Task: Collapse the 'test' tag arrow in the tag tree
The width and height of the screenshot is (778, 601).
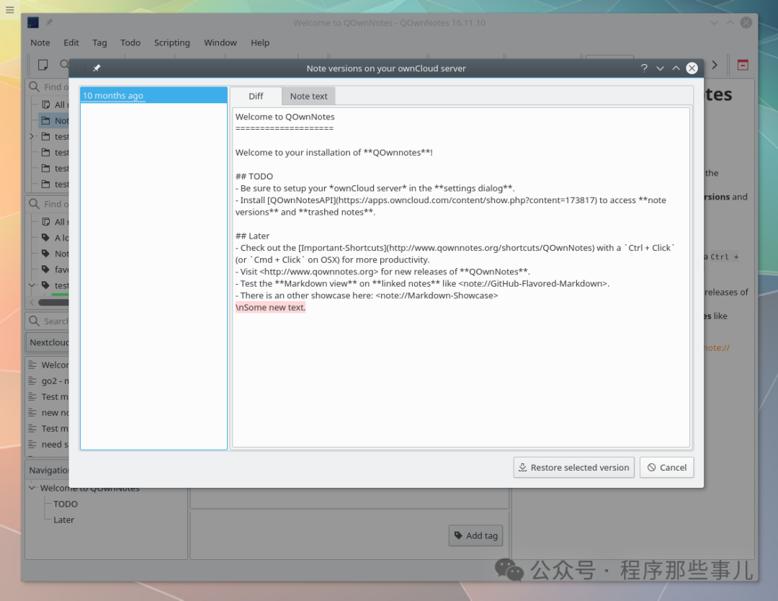Action: [x=32, y=285]
